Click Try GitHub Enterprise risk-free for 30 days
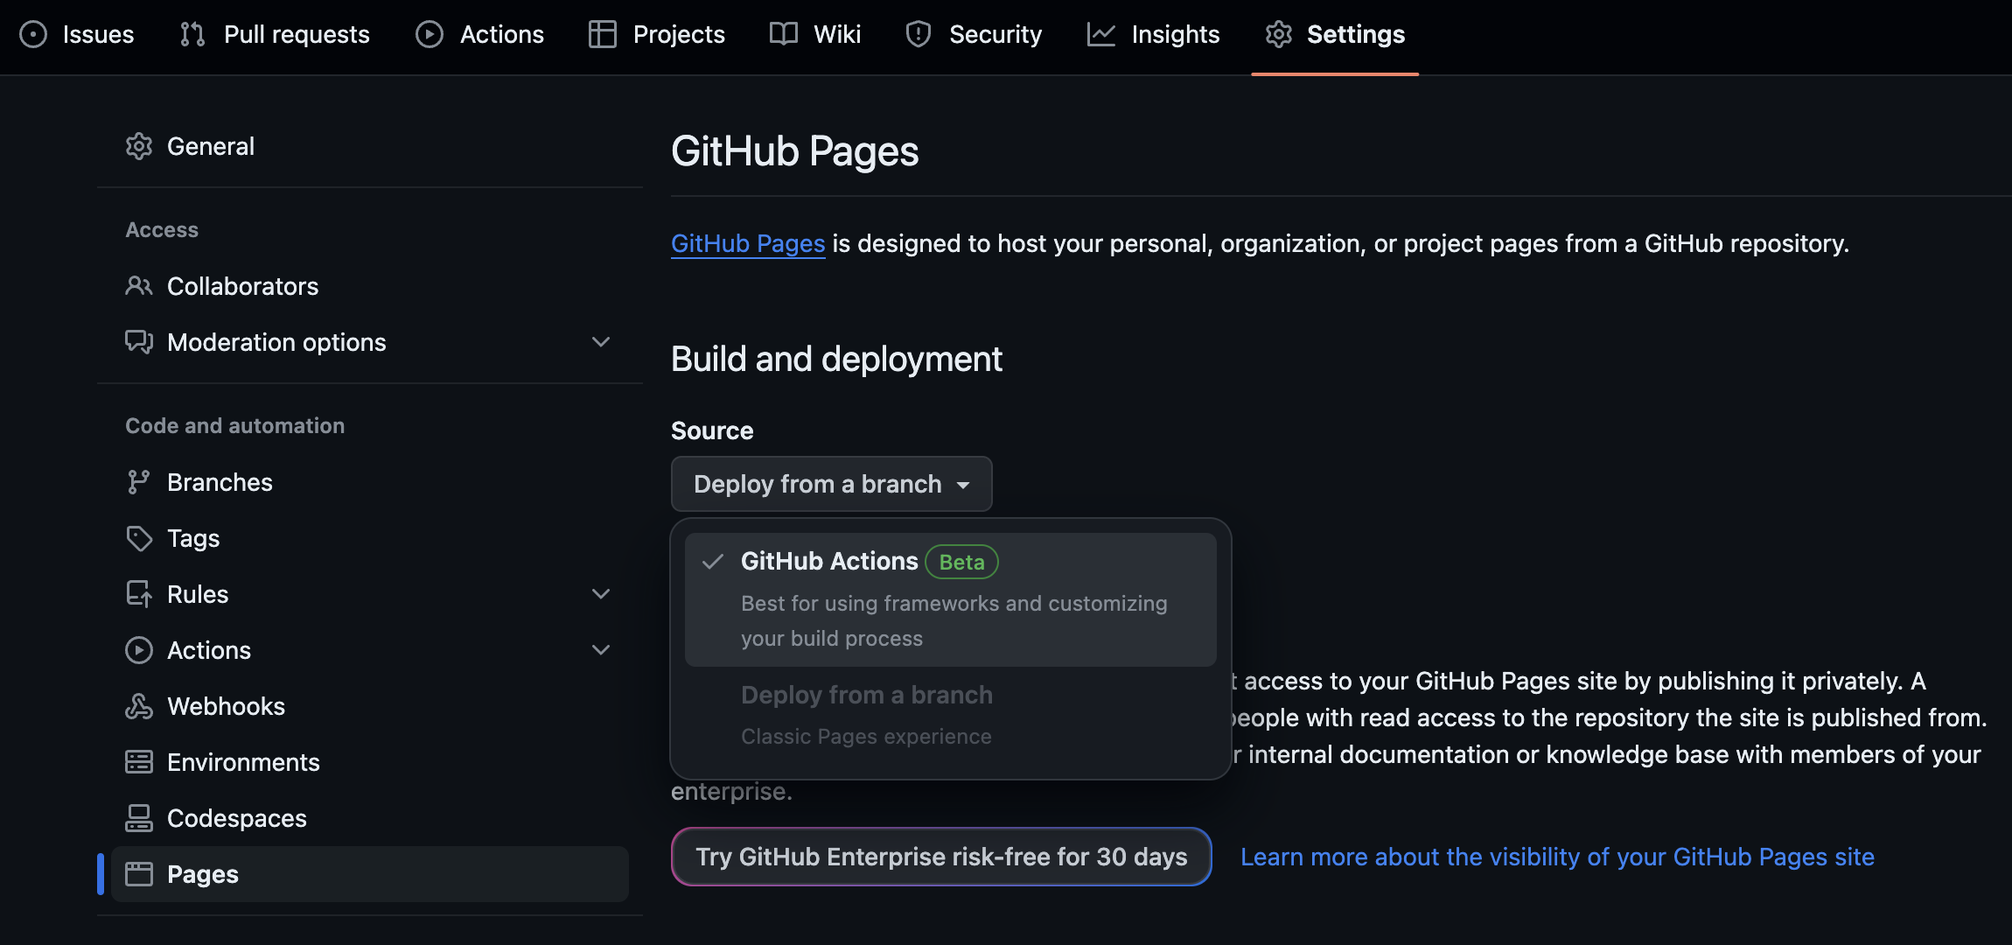Screen dimensions: 2012x945 tap(941, 857)
